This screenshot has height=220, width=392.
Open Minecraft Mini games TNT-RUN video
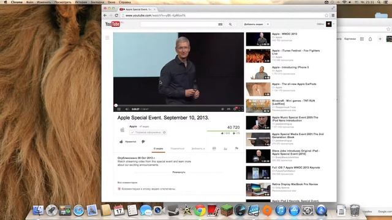pos(293,102)
